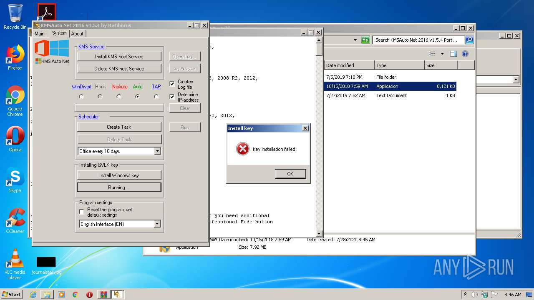
Task: Click Install Windows key button
Action: point(119,175)
